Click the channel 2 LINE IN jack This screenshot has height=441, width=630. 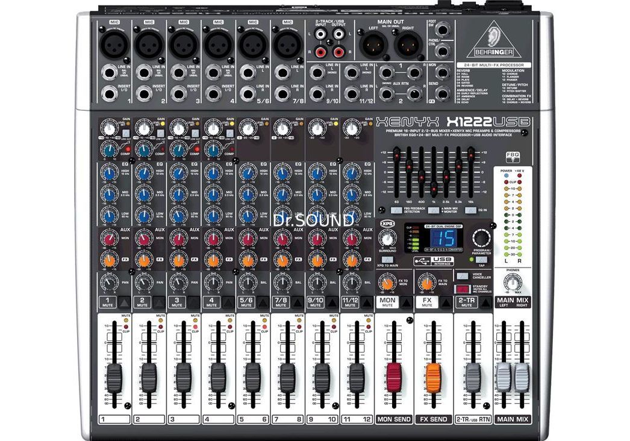pyautogui.click(x=144, y=73)
